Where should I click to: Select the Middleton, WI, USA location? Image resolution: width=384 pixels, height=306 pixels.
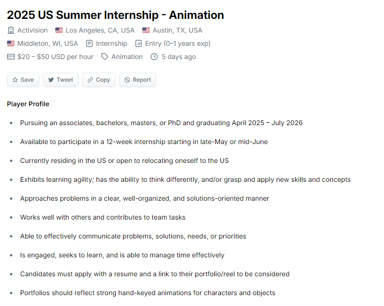coord(47,43)
